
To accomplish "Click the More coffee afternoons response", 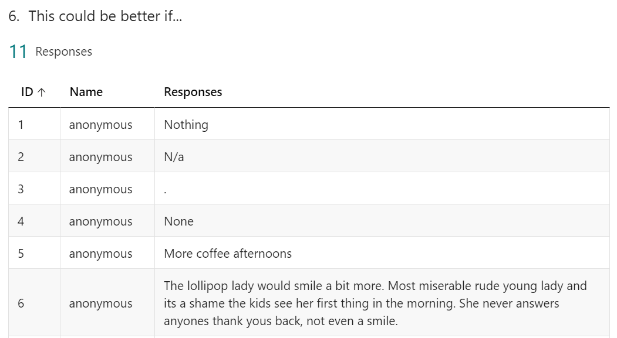I will pos(228,253).
